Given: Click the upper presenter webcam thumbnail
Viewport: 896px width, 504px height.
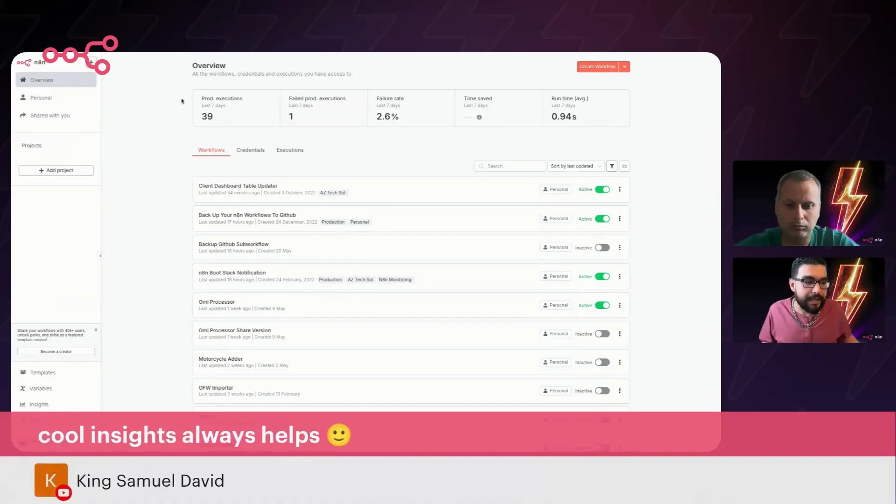Looking at the screenshot, I should 808,203.
